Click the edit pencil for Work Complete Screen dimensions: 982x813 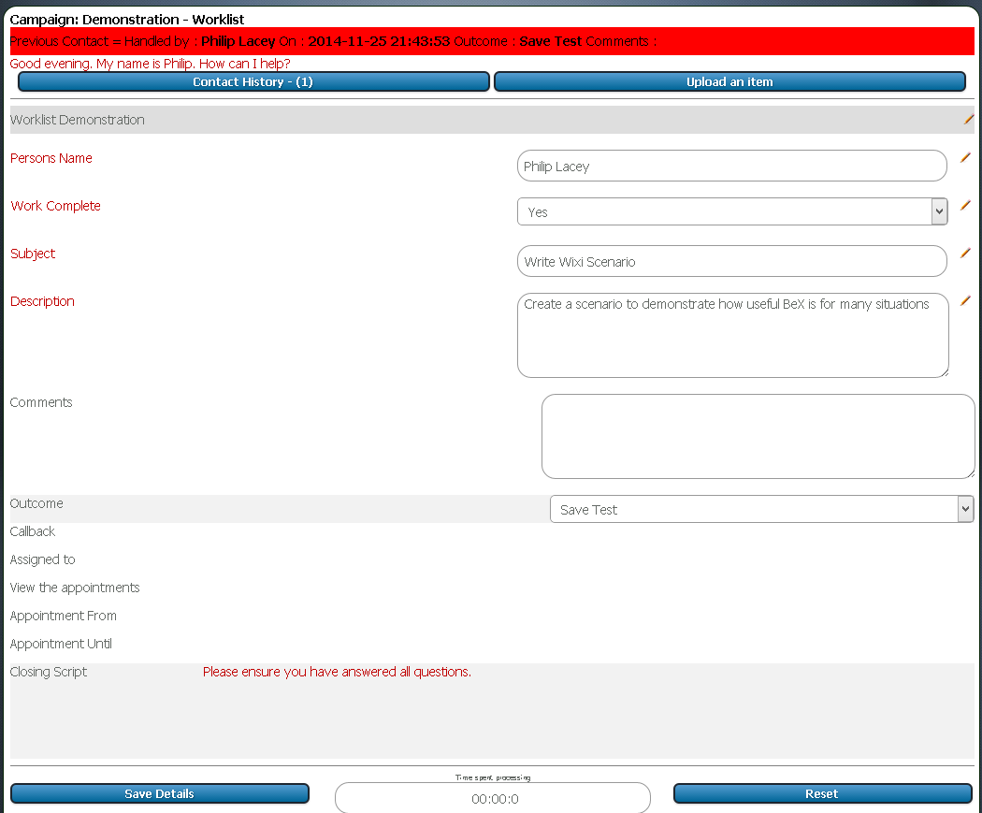(965, 205)
